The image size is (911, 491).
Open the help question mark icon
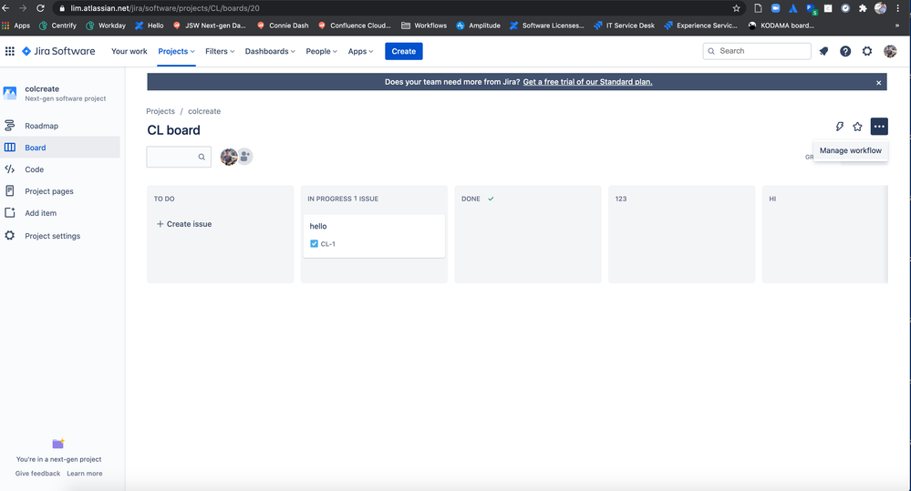[x=845, y=51]
